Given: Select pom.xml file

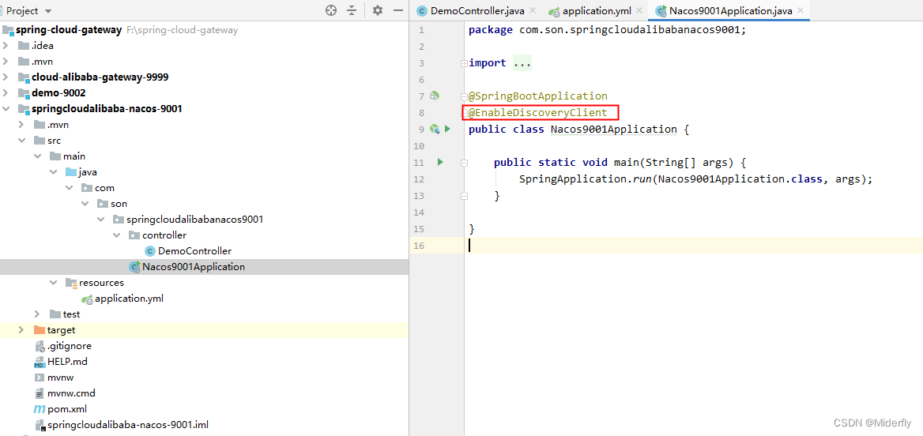Looking at the screenshot, I should point(67,409).
